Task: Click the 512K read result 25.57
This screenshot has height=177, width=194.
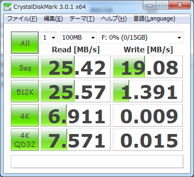Action: (76, 91)
